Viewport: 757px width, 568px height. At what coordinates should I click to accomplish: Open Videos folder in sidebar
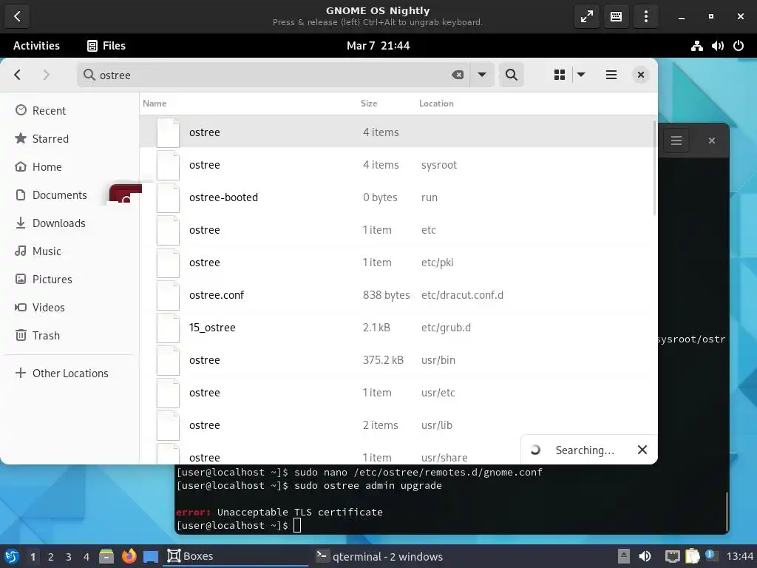point(69,307)
